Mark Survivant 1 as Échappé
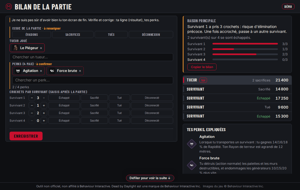Image resolution: width=300 pixels, height=190 pixels. tap(64, 98)
